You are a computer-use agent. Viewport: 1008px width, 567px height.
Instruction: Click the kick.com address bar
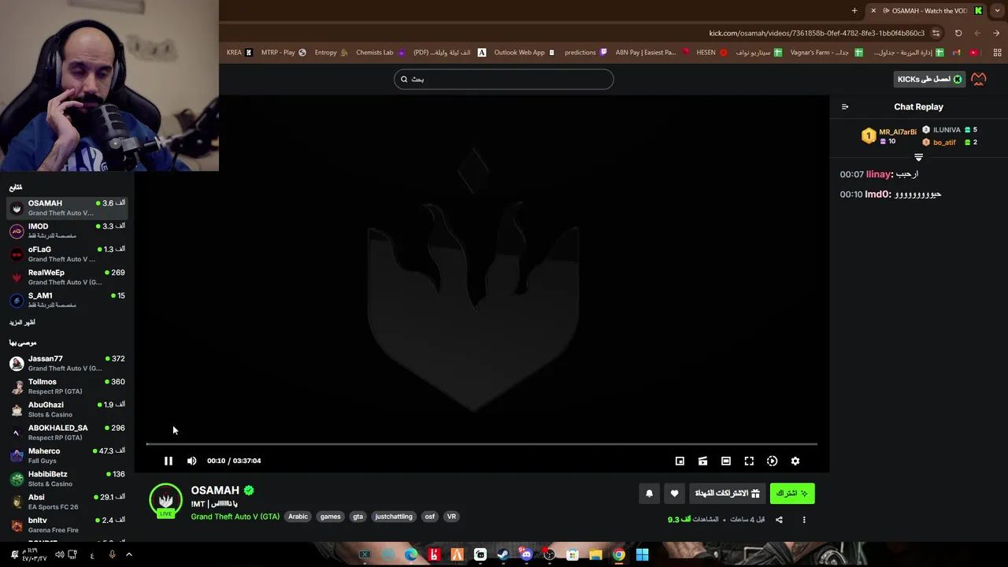pyautogui.click(x=817, y=33)
